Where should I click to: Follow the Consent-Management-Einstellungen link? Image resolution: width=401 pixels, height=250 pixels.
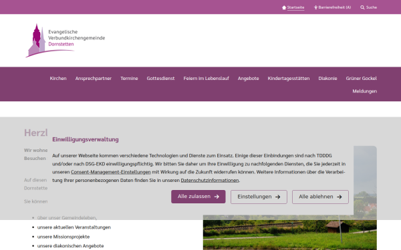coord(111,172)
